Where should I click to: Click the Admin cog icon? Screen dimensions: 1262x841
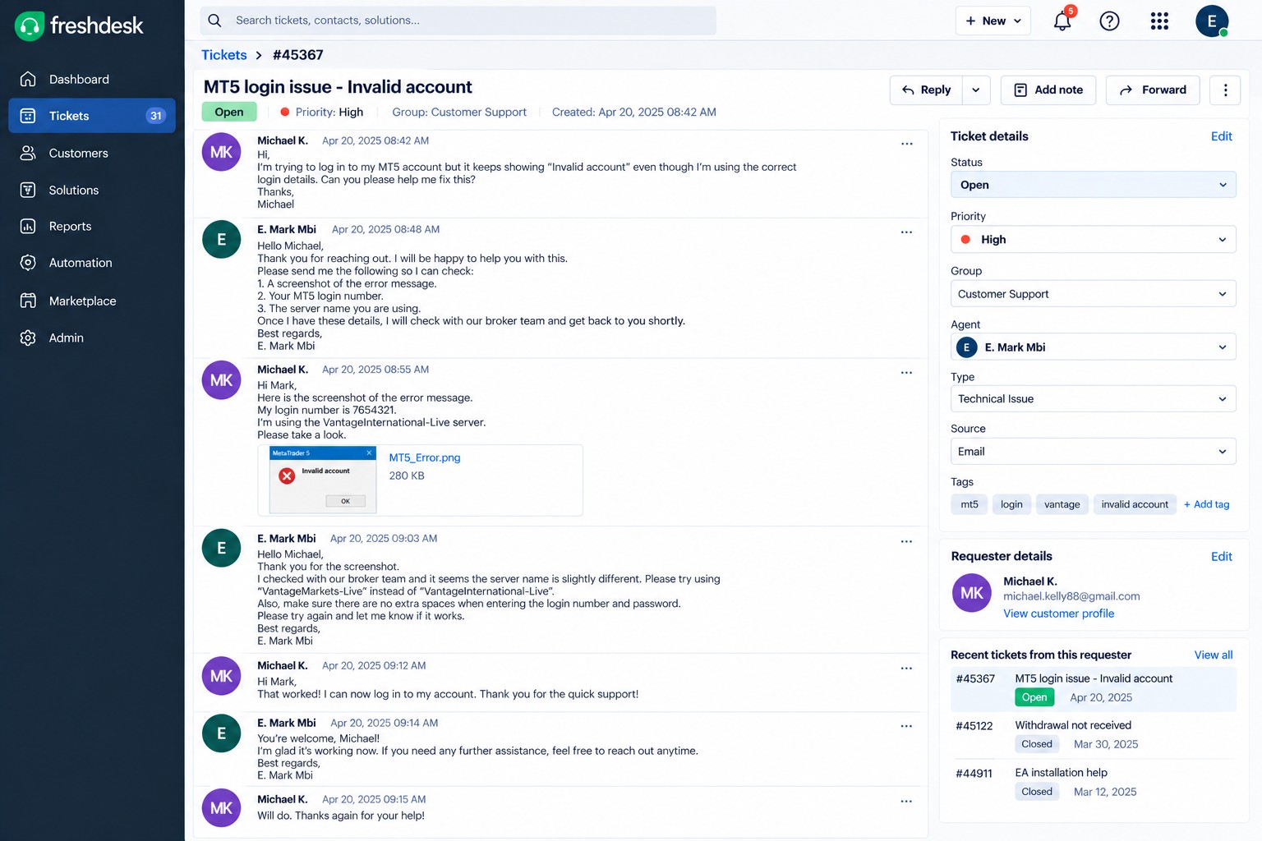[28, 338]
